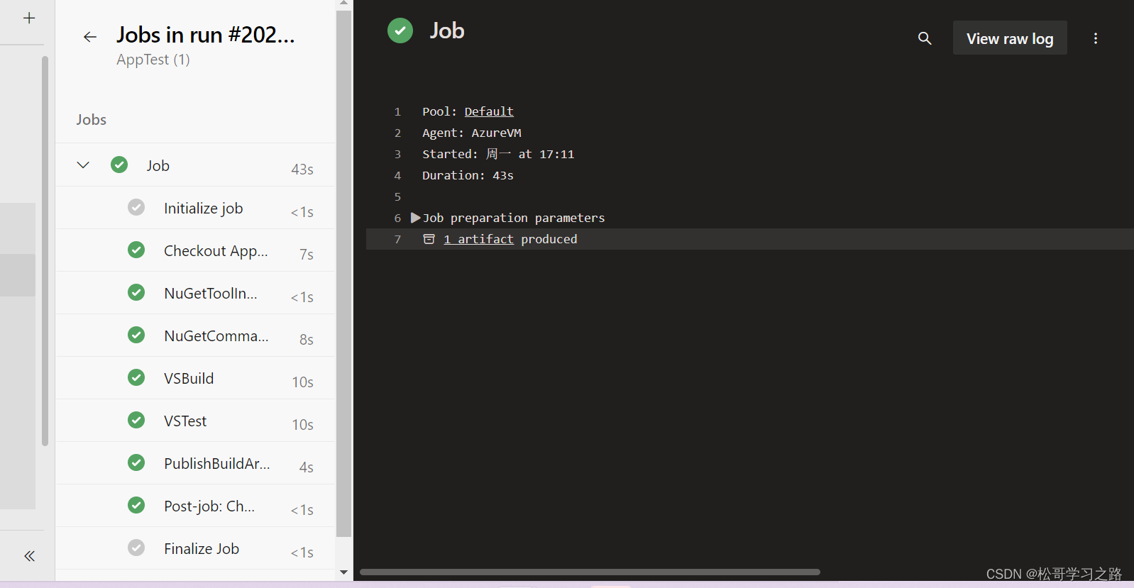Select the NuGetComma step
Viewport: 1134px width, 588px height.
tap(195, 335)
